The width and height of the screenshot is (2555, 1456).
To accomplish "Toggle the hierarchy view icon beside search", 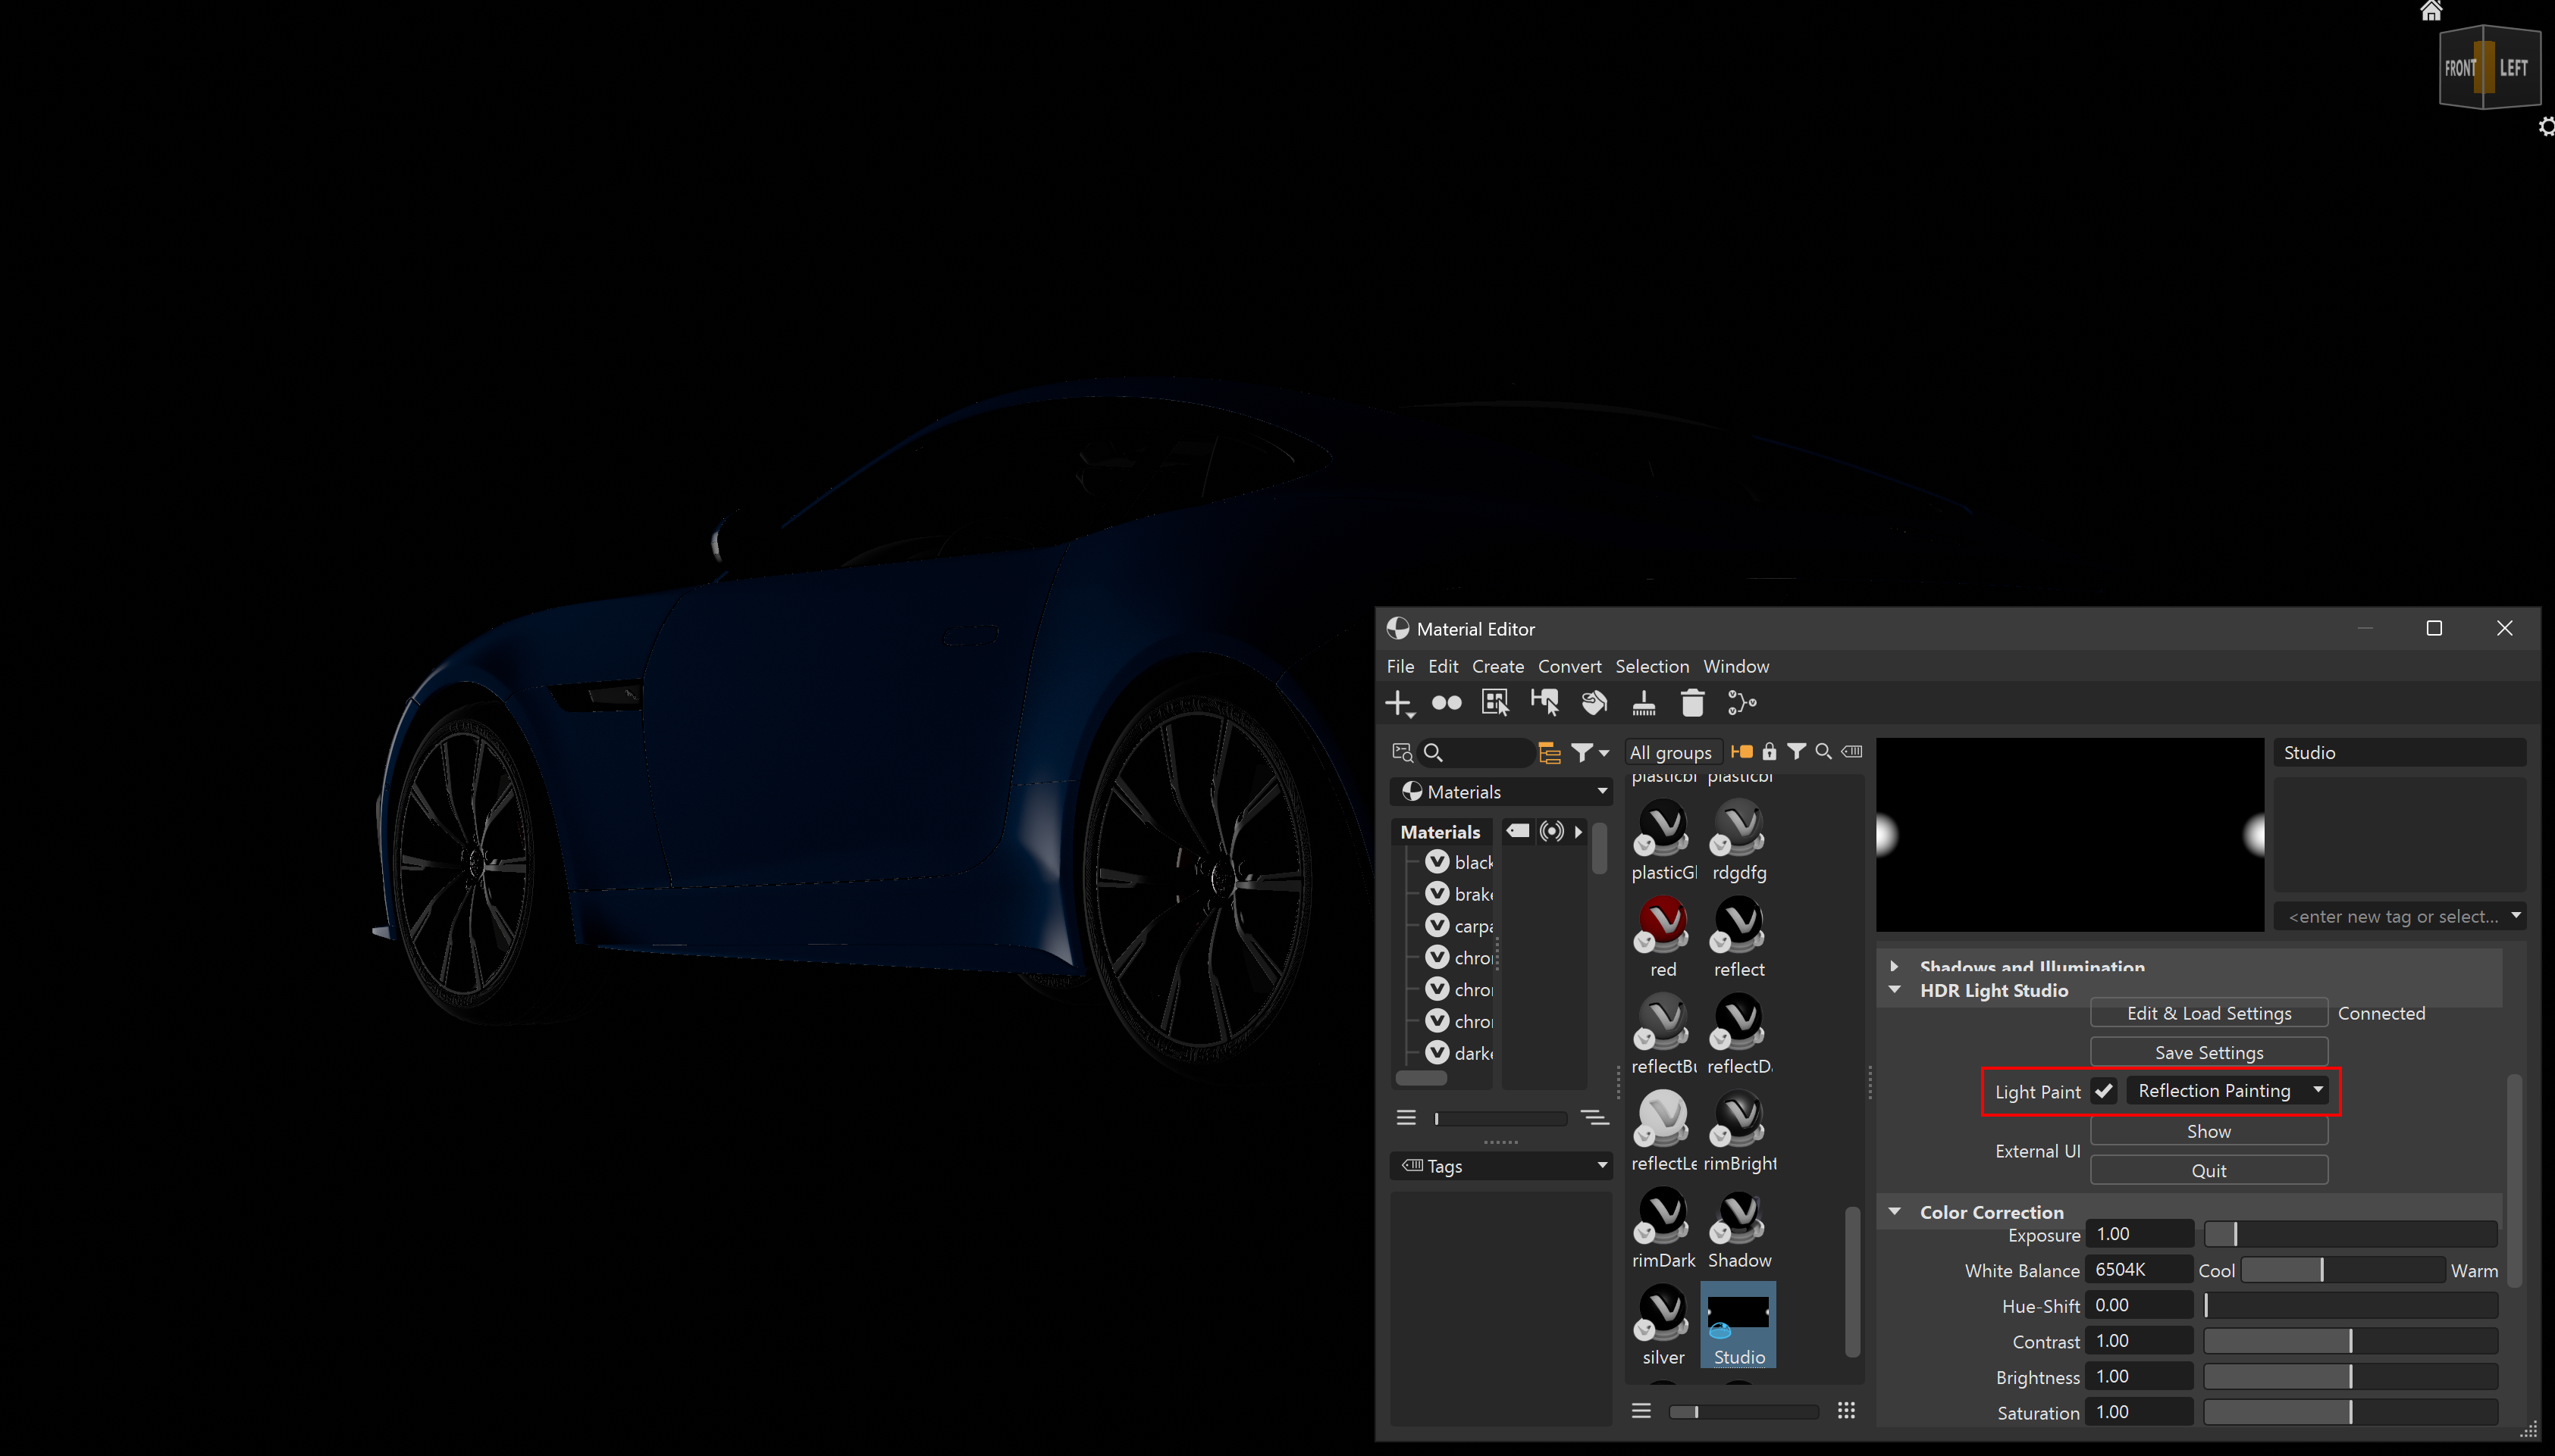I will 1550,752.
